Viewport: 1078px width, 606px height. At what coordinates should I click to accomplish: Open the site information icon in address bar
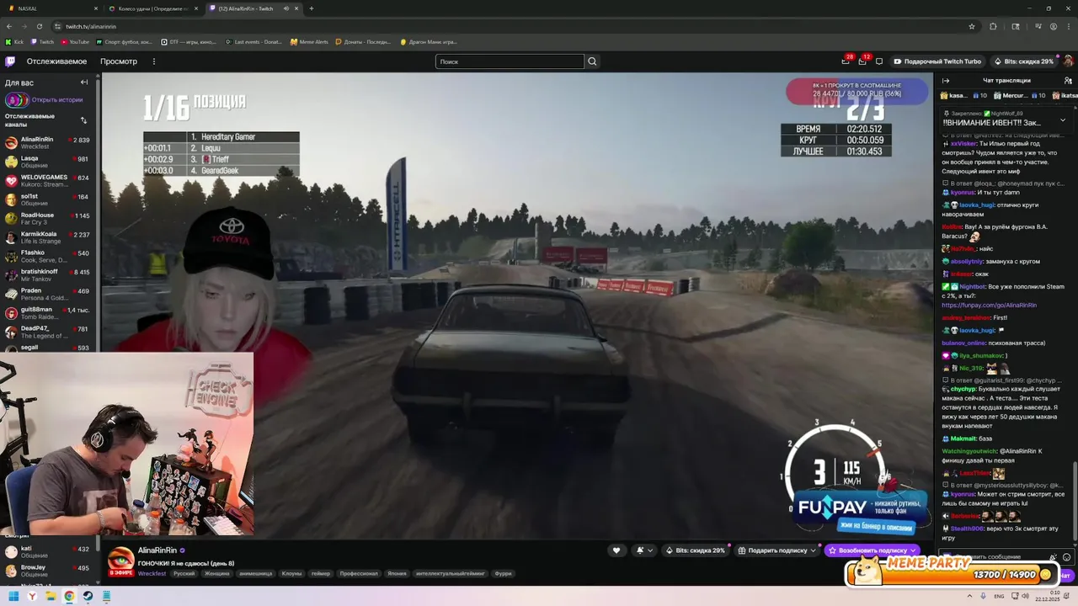point(57,26)
